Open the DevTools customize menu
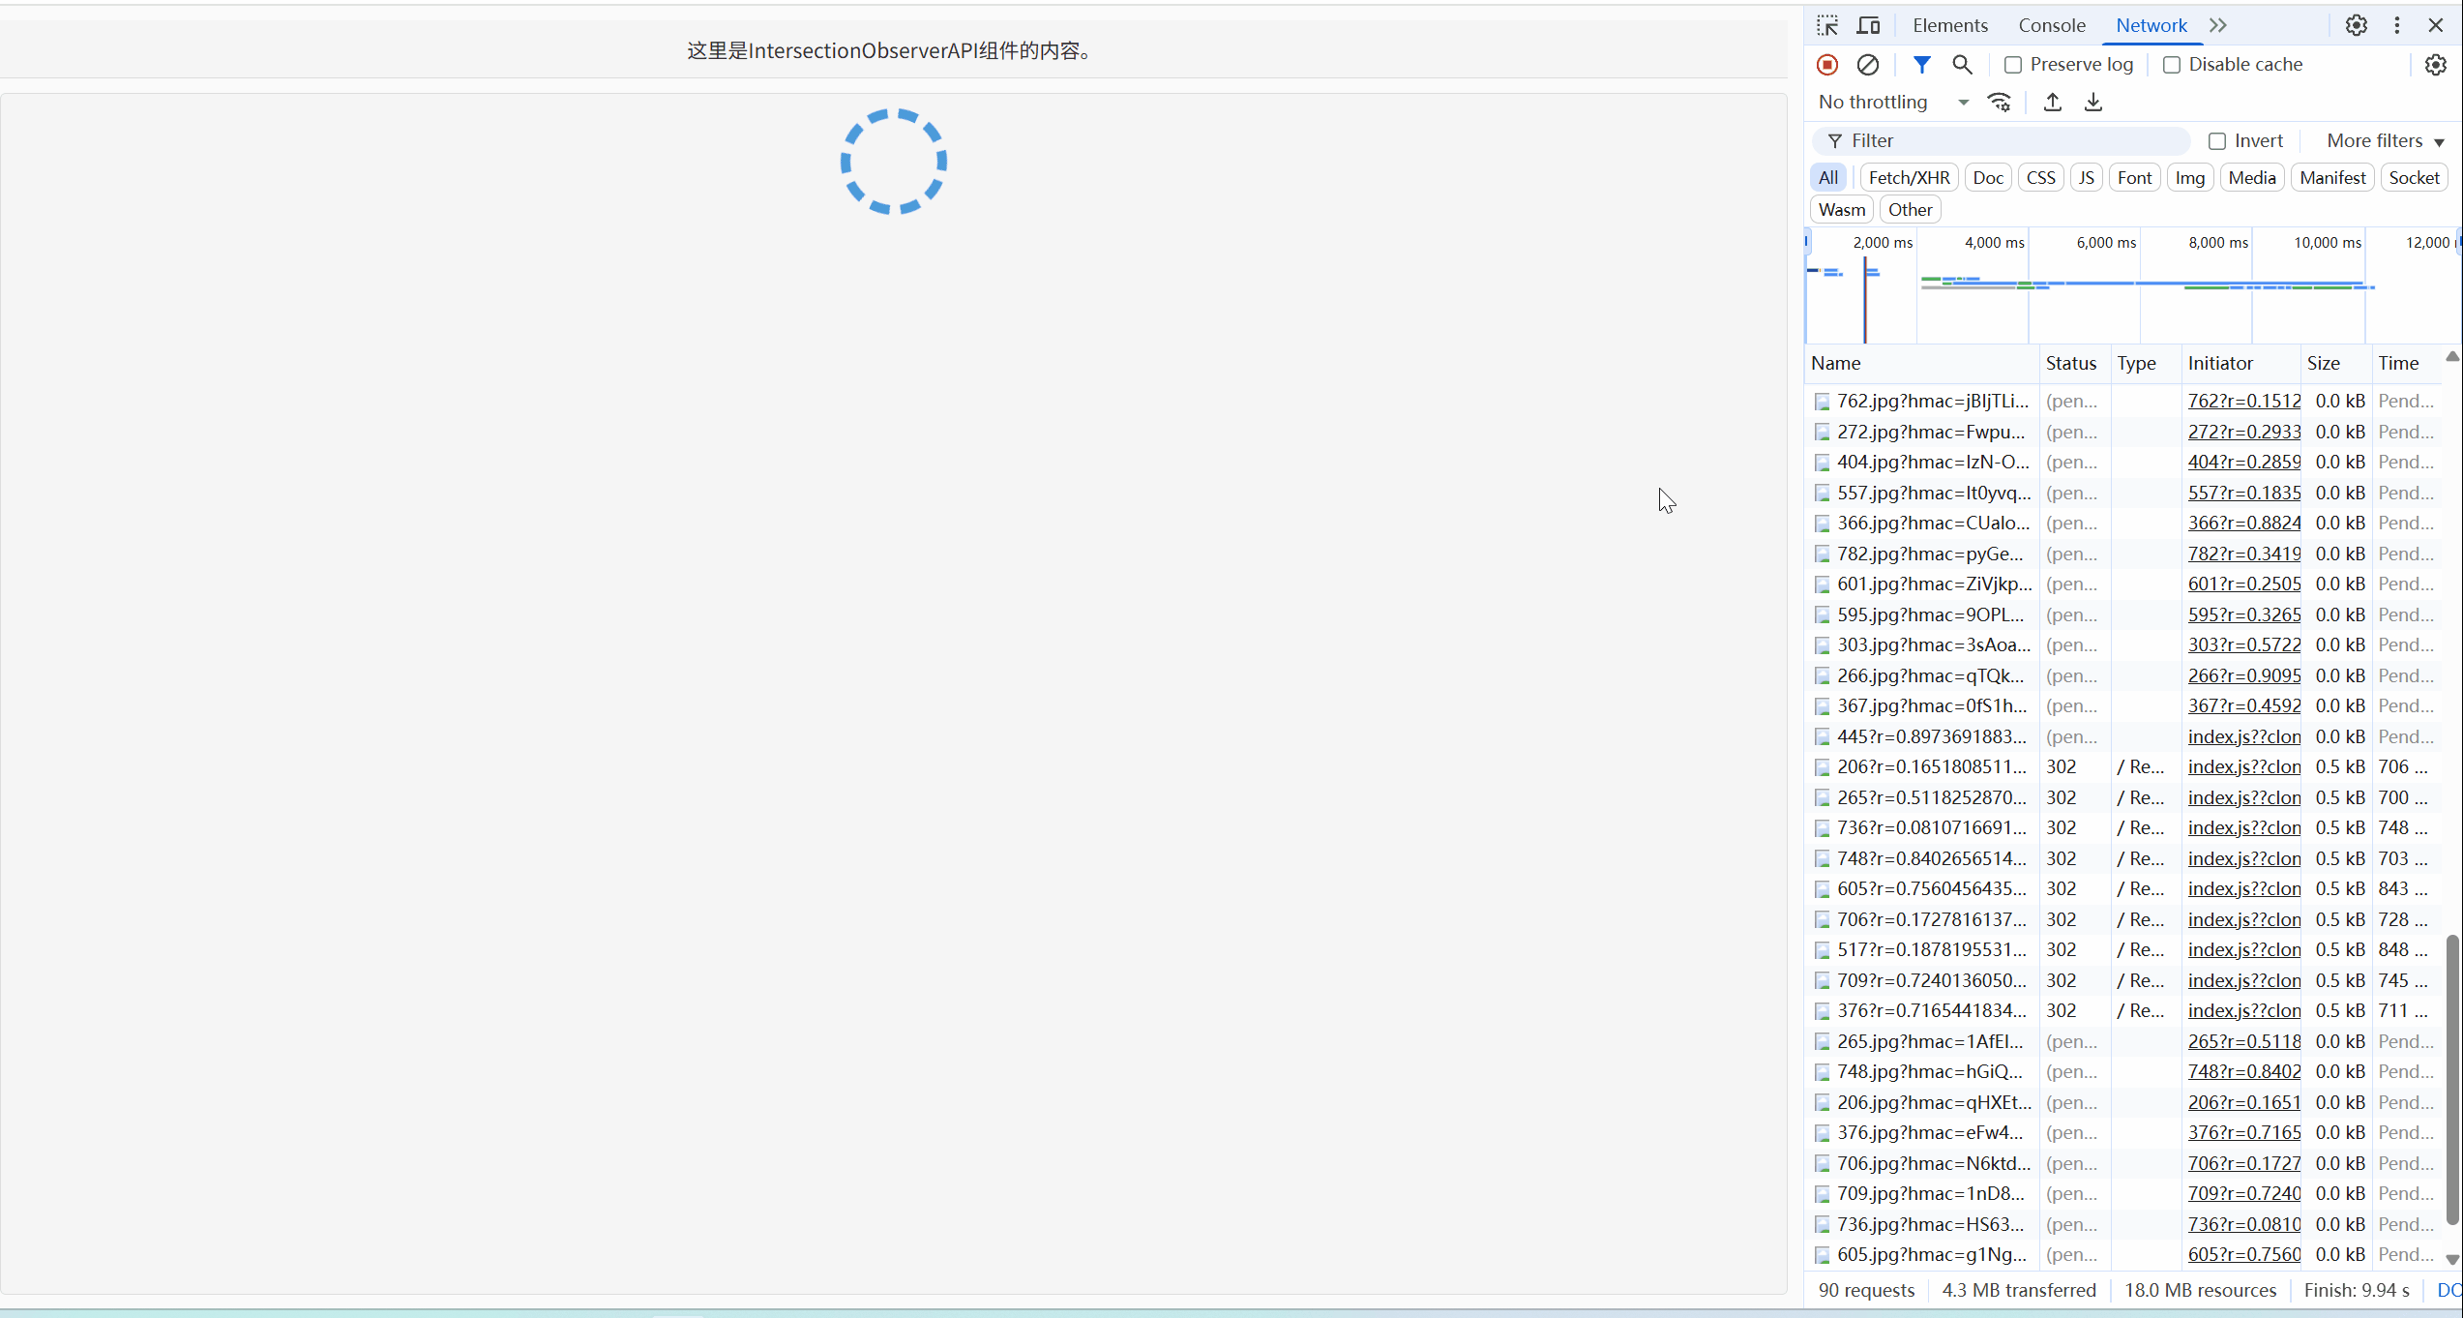The image size is (2463, 1318). (x=2396, y=25)
